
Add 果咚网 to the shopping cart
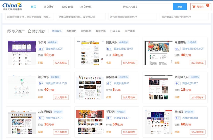click(x=198, y=132)
